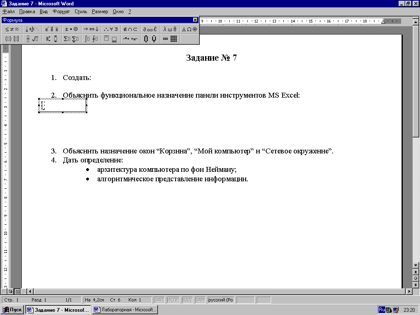Image resolution: width=420 pixels, height=315 pixels.
Task: Open the ? help menu
Action: [130, 11]
